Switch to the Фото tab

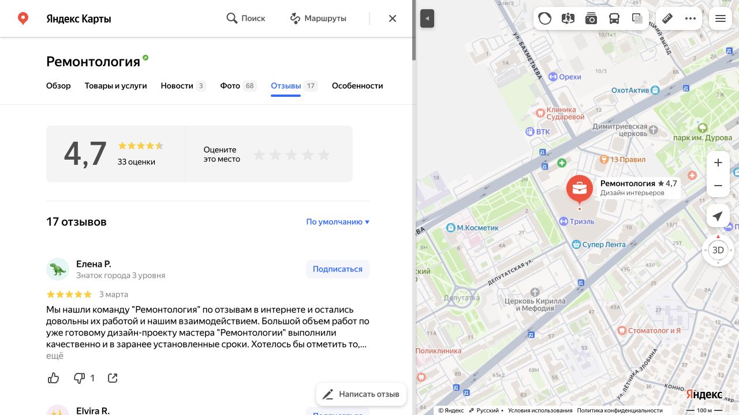coord(238,86)
